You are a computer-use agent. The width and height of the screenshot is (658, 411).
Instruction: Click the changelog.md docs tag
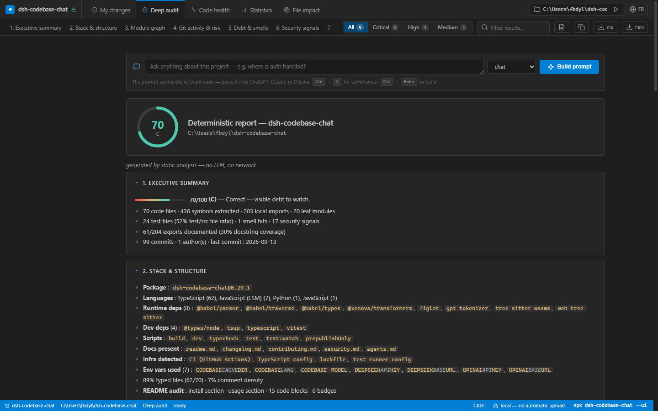point(242,349)
